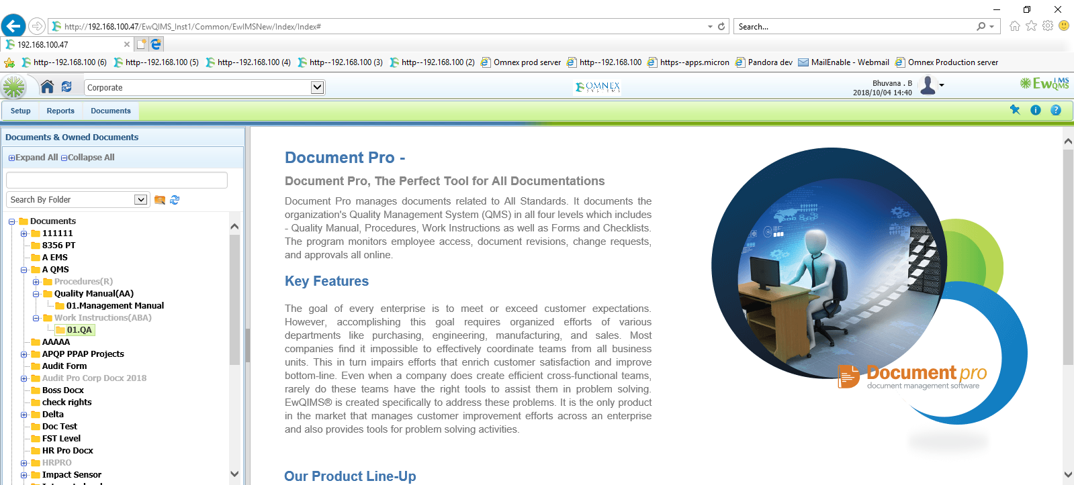
Task: Open Omnex prod server bookmark
Action: 521,62
